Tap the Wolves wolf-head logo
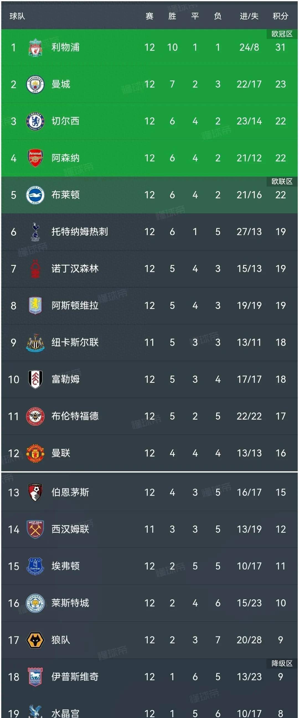Image resolution: width=299 pixels, height=718 pixels. coord(35,640)
